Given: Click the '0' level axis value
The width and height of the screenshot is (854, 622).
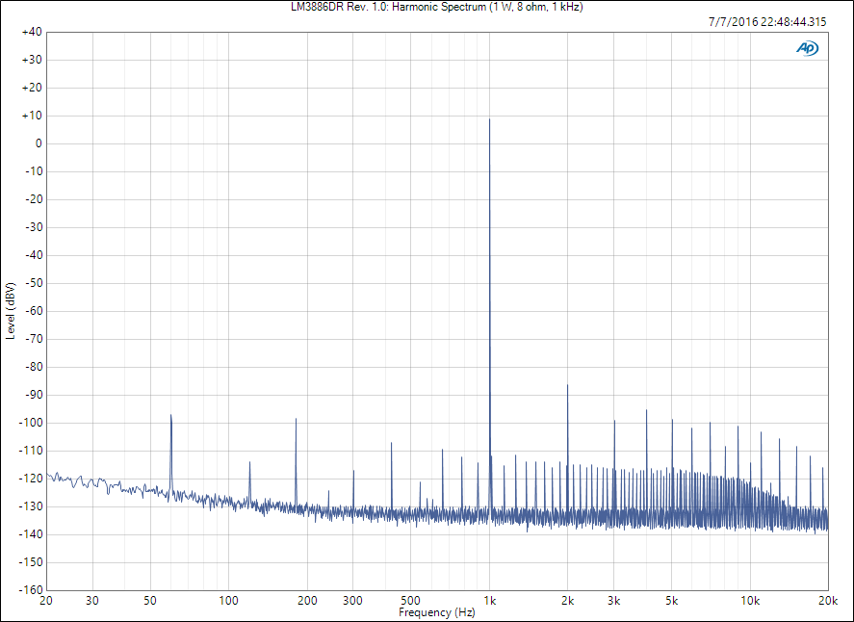Looking at the screenshot, I should pyautogui.click(x=39, y=143).
